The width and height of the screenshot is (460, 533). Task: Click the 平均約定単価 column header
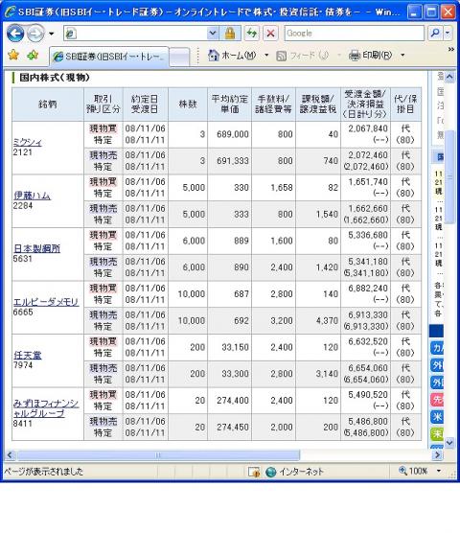[x=230, y=104]
